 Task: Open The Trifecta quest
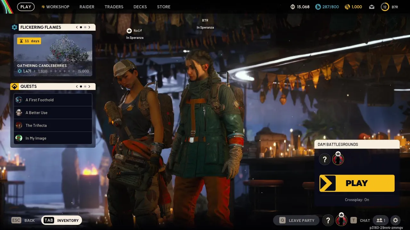(x=53, y=125)
